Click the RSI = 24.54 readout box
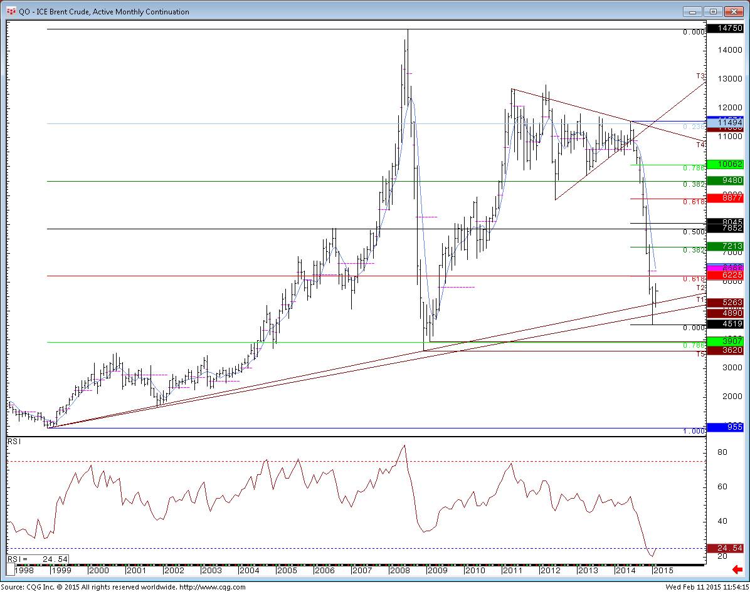The height and width of the screenshot is (592, 750). point(38,559)
